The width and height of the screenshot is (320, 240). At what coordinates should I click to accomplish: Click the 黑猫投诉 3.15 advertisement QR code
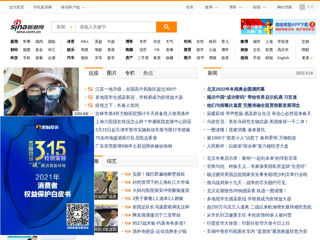[78, 214]
